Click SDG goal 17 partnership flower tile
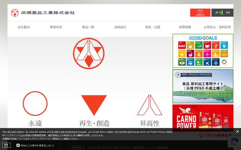Screen dimensions: 241x150 216,62
